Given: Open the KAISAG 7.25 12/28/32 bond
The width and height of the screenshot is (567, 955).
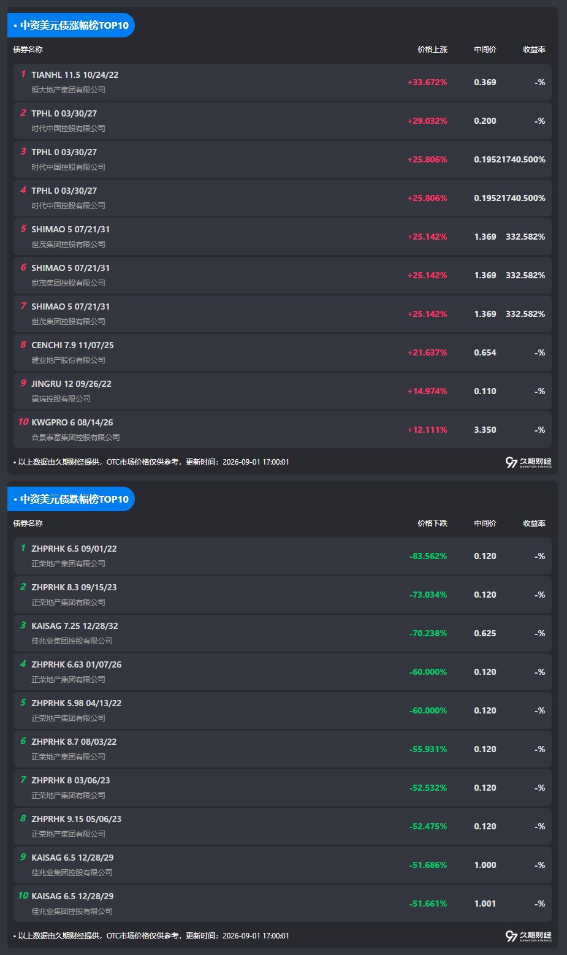Looking at the screenshot, I should click(75, 626).
